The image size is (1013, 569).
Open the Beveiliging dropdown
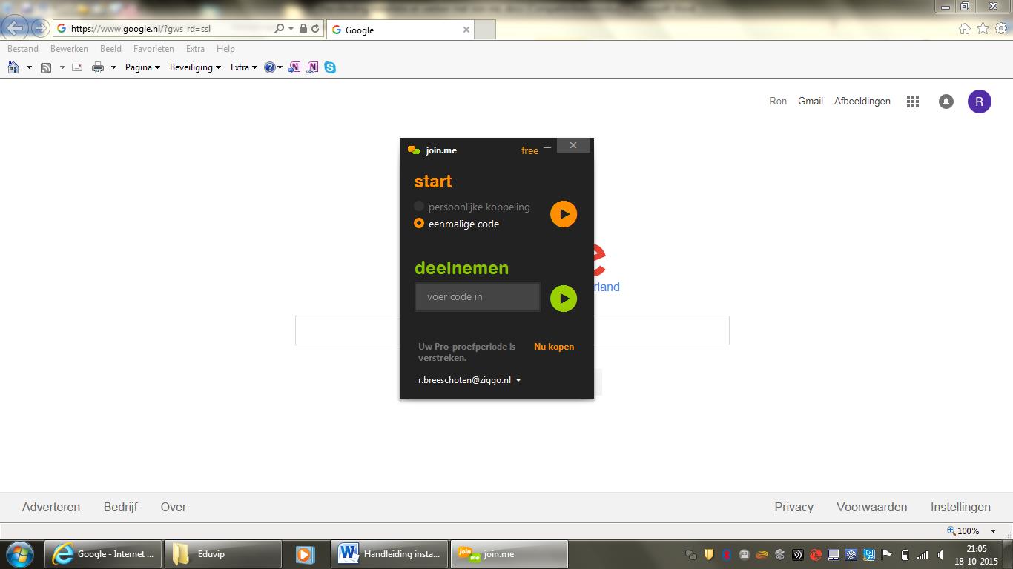point(195,67)
